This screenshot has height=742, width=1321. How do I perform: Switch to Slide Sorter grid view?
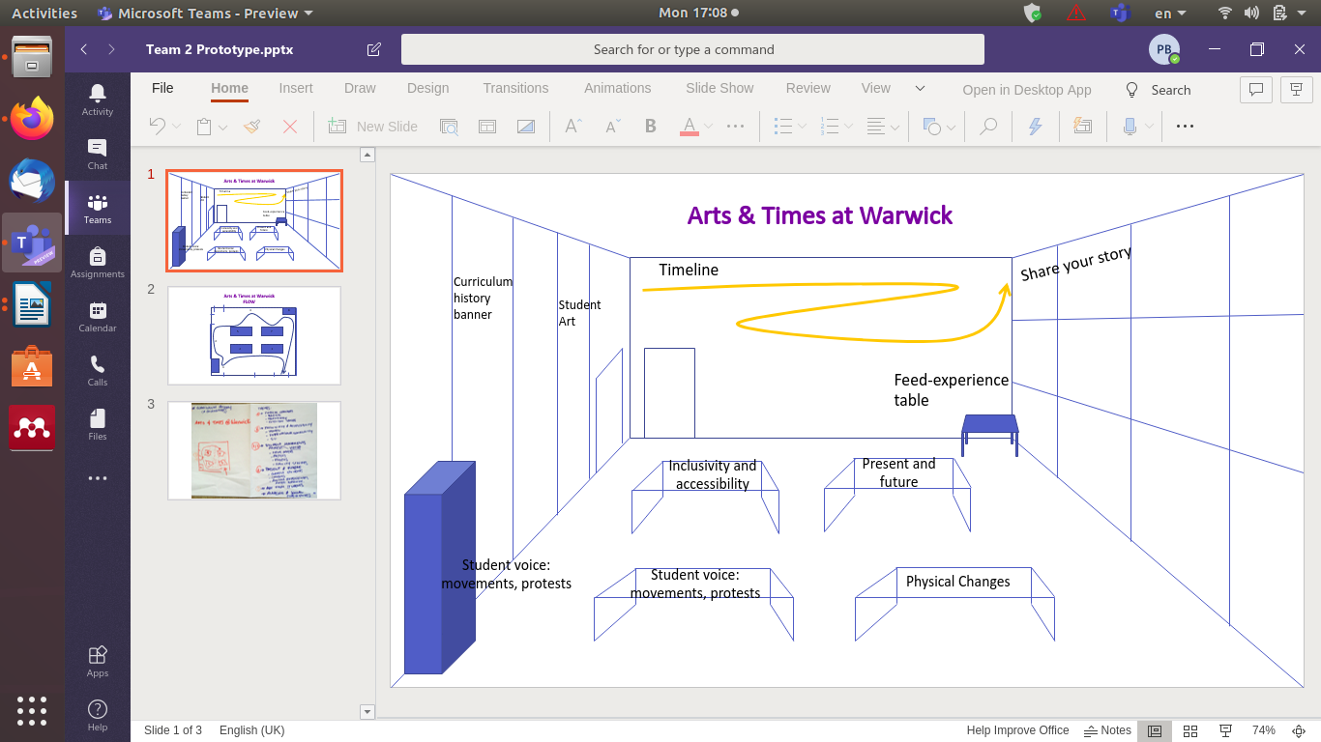coord(1190,730)
